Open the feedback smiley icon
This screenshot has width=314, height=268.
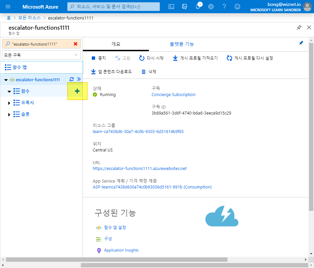coord(237,7)
